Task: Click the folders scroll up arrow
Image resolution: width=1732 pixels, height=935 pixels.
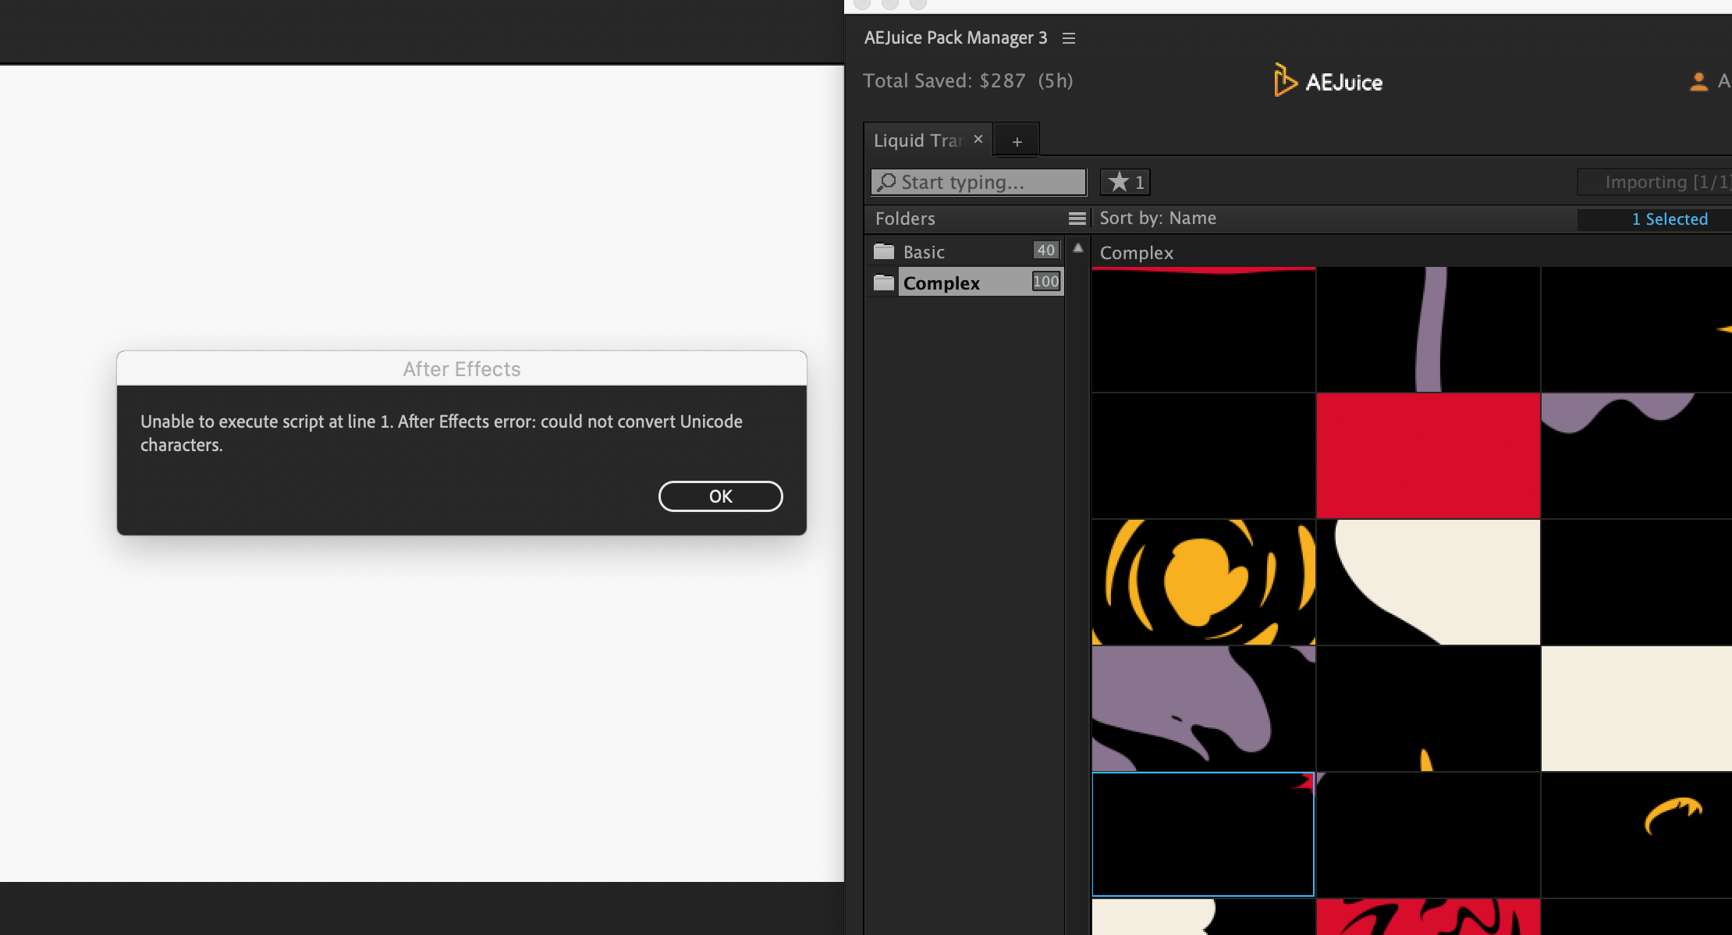Action: (x=1078, y=249)
